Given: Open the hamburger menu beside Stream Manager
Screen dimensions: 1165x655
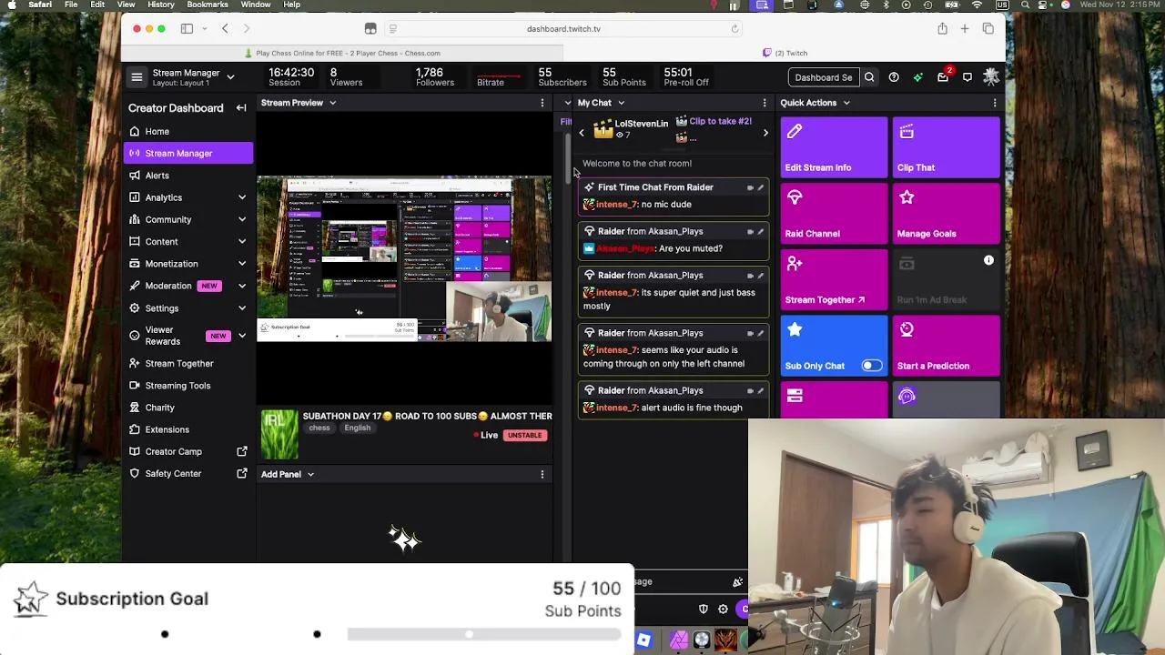Looking at the screenshot, I should pos(137,77).
